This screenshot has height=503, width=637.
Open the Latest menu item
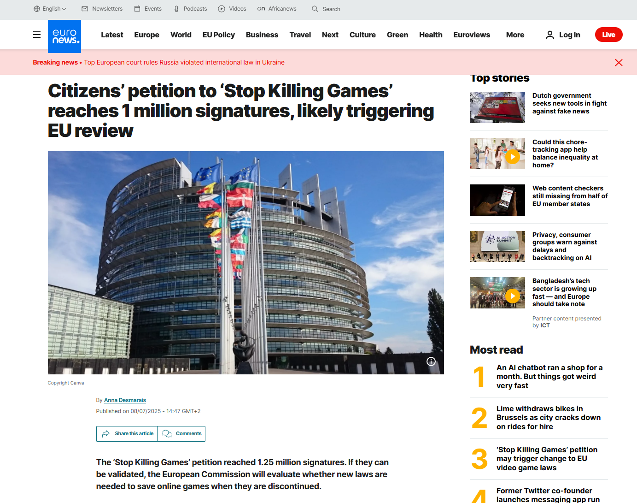click(x=112, y=35)
